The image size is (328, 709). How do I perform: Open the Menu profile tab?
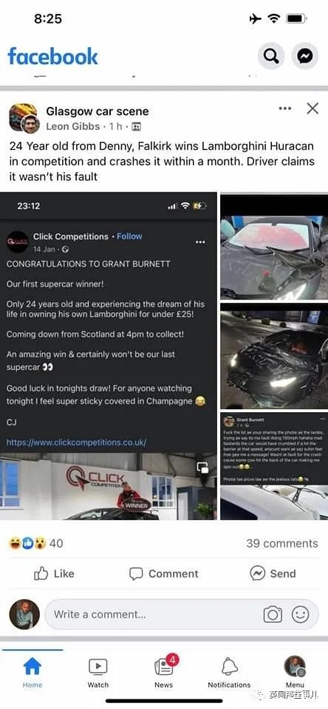pyautogui.click(x=295, y=672)
